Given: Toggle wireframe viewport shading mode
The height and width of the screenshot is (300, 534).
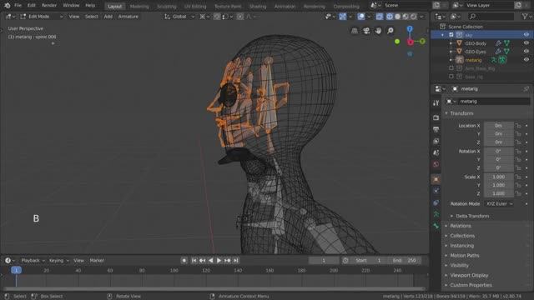Looking at the screenshot, I should 390,17.
